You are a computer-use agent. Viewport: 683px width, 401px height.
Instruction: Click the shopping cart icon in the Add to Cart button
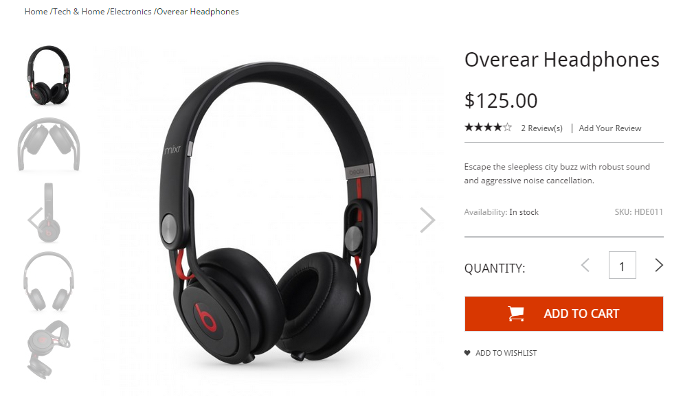(x=516, y=314)
